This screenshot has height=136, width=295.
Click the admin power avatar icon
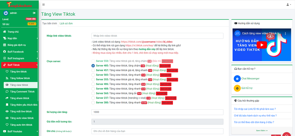pos(6,13)
